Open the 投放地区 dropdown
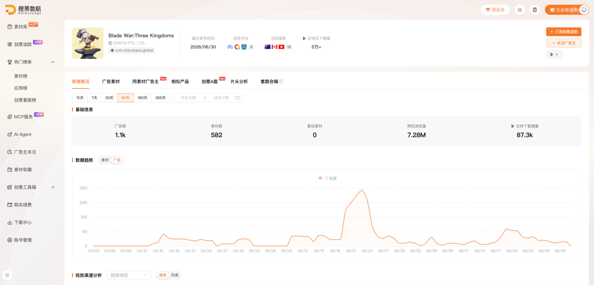The width and height of the screenshot is (594, 285). click(x=129, y=275)
